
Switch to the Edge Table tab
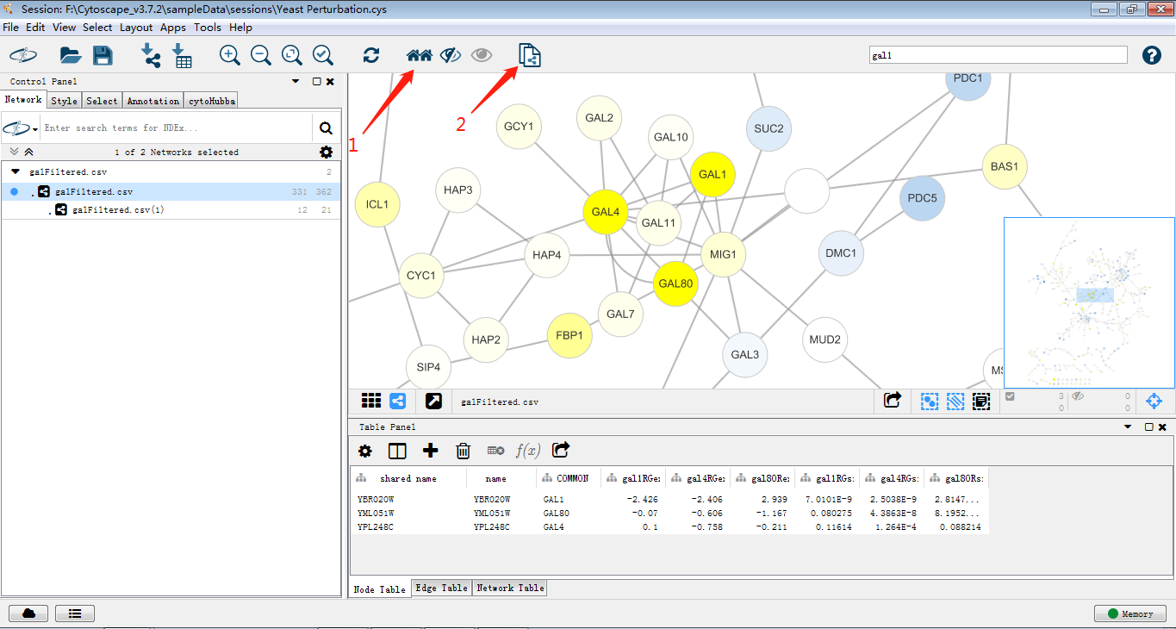pos(441,588)
